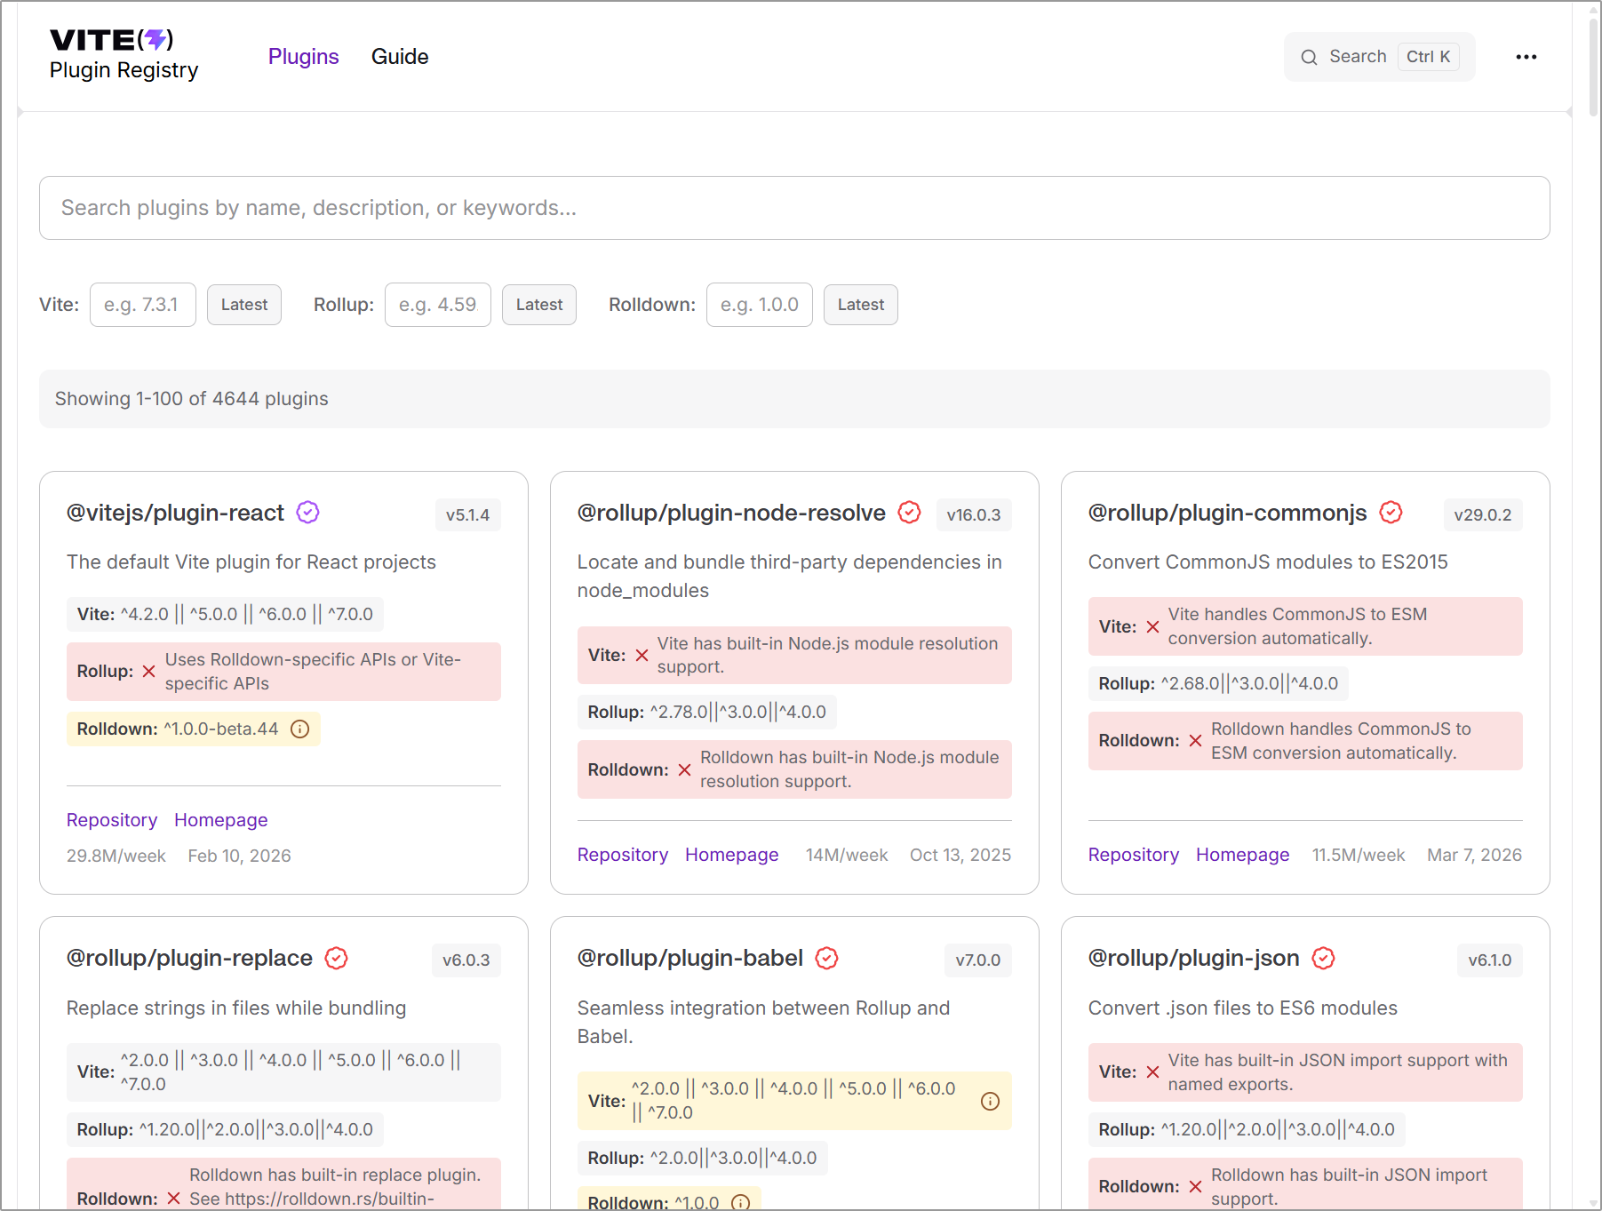Click the @vitejs/plugin-react title
The image size is (1602, 1211).
point(175,513)
